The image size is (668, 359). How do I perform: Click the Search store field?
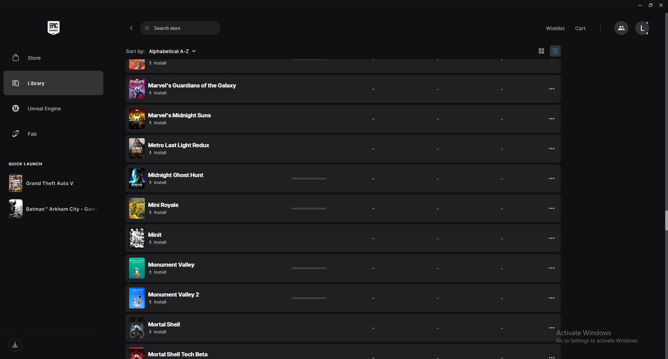click(180, 28)
